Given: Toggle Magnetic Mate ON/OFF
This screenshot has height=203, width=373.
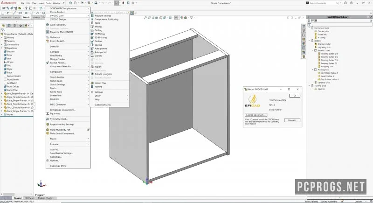Looking at the screenshot, I should coord(62,32).
